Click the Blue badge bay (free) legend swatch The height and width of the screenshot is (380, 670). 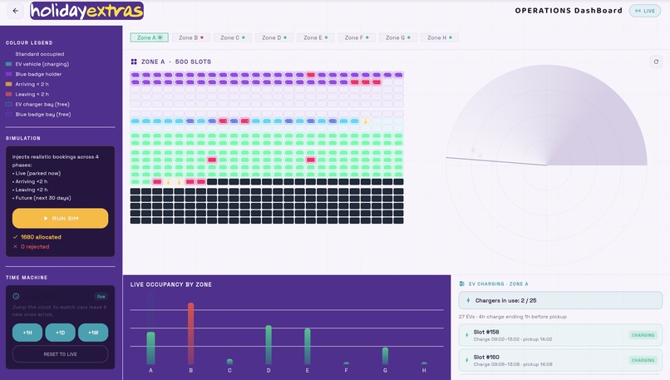point(8,114)
